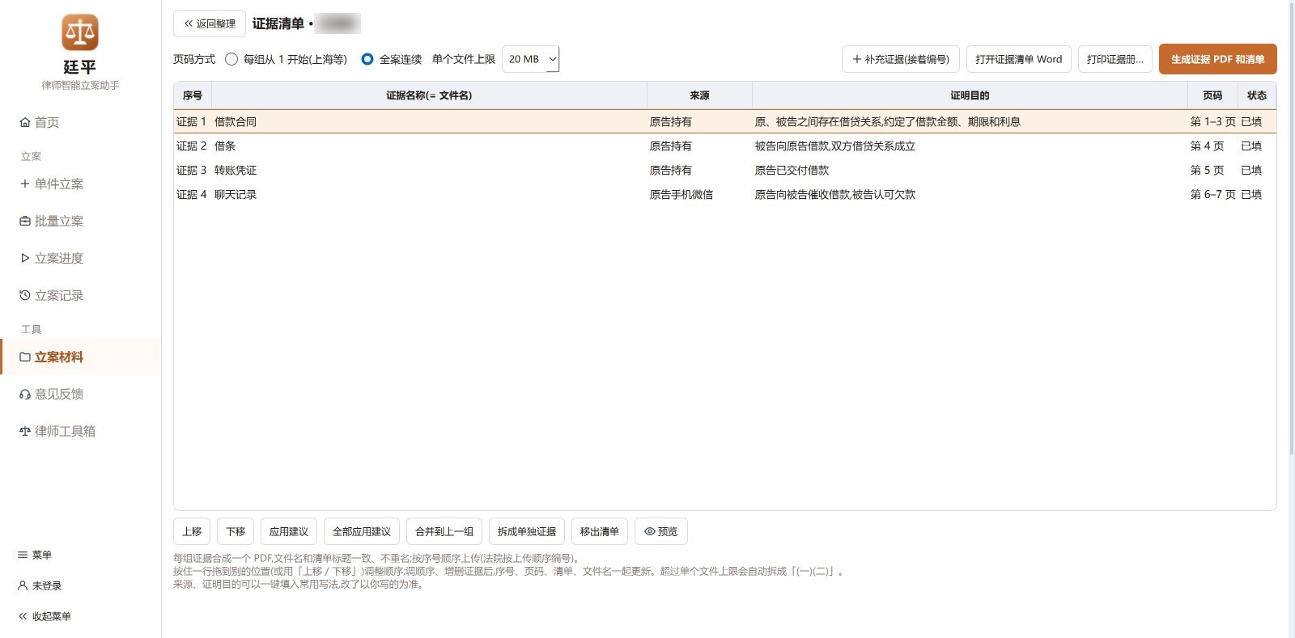1295x638 pixels.
Task: Select 全案连续 radio option
Action: pyautogui.click(x=367, y=59)
